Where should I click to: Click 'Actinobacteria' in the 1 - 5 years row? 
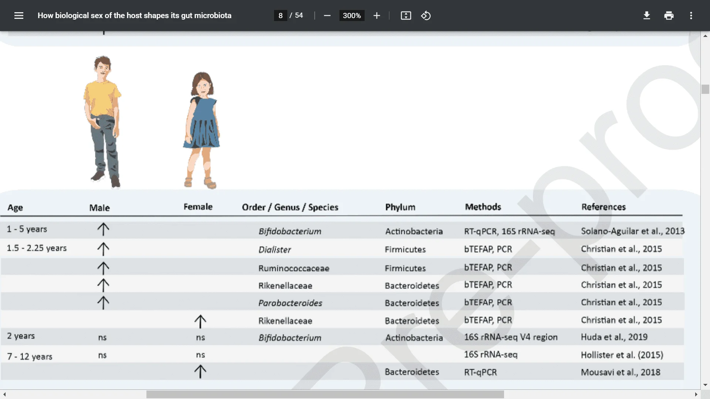pos(414,231)
